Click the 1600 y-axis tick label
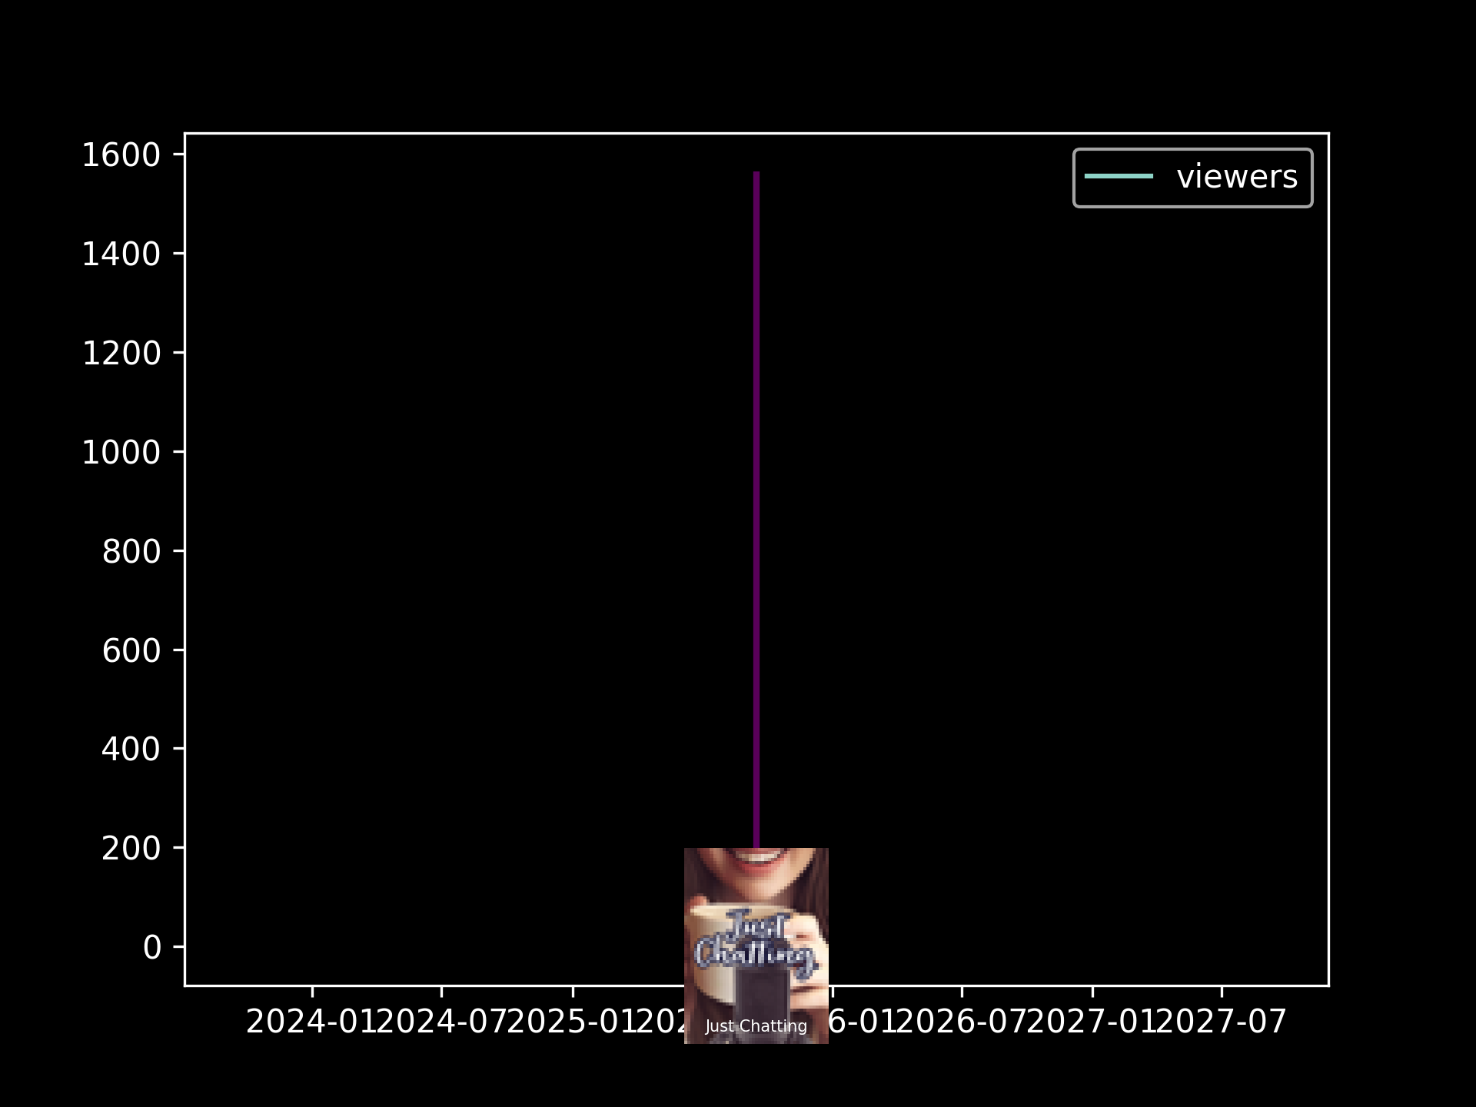The width and height of the screenshot is (1476, 1107). point(121,156)
